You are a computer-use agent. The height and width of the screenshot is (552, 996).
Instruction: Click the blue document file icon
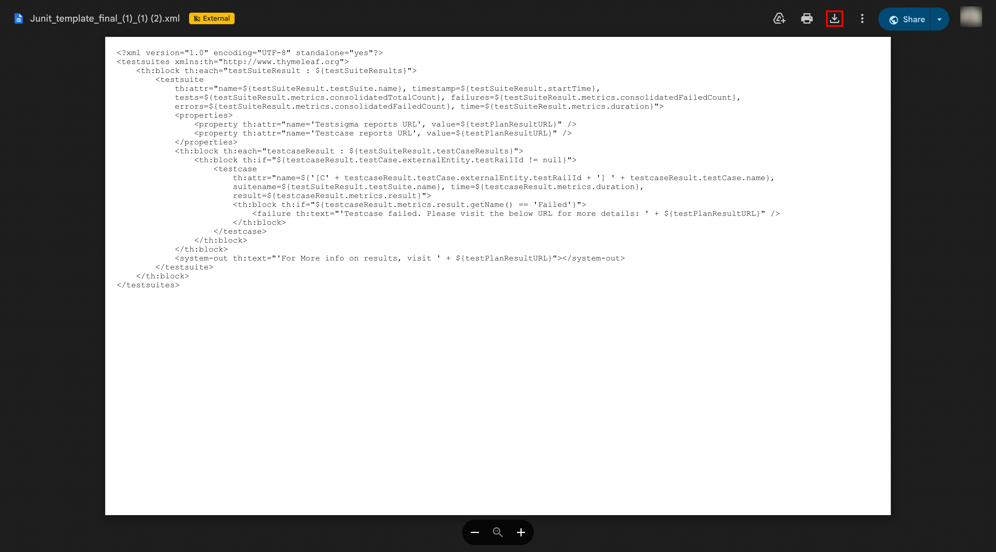pyautogui.click(x=18, y=18)
